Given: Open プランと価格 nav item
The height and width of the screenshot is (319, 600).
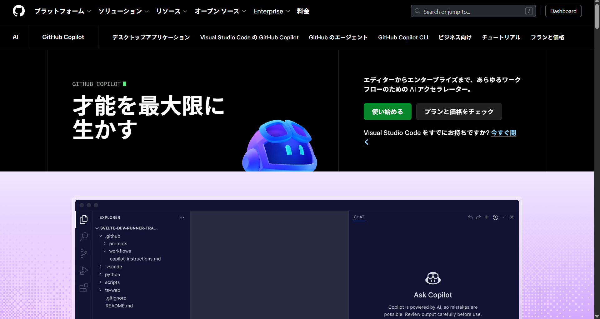Looking at the screenshot, I should [x=547, y=37].
